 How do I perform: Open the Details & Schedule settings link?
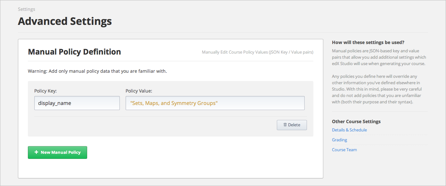[x=349, y=130]
